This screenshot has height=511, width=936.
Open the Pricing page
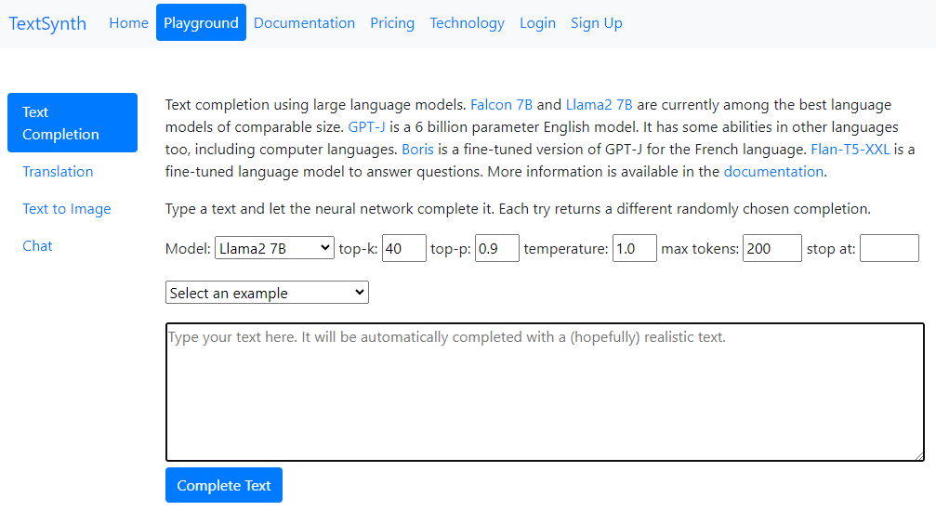point(392,23)
